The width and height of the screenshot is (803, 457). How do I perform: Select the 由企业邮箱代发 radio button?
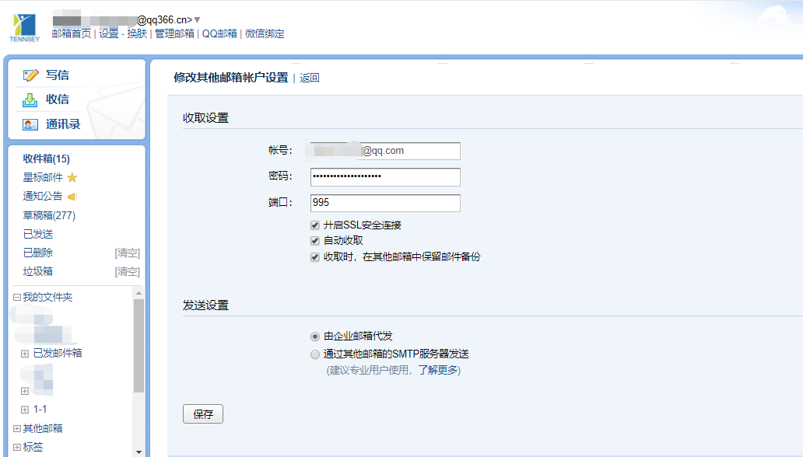[x=314, y=336]
